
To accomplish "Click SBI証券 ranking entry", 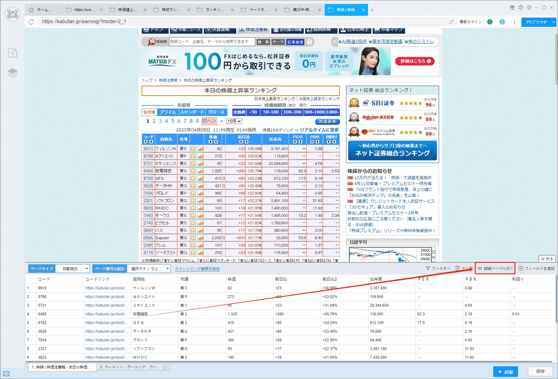I will pyautogui.click(x=392, y=103).
